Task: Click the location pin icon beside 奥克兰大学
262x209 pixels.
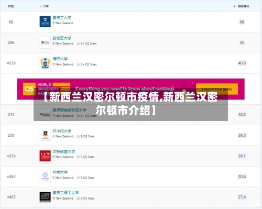Action: (x=54, y=23)
